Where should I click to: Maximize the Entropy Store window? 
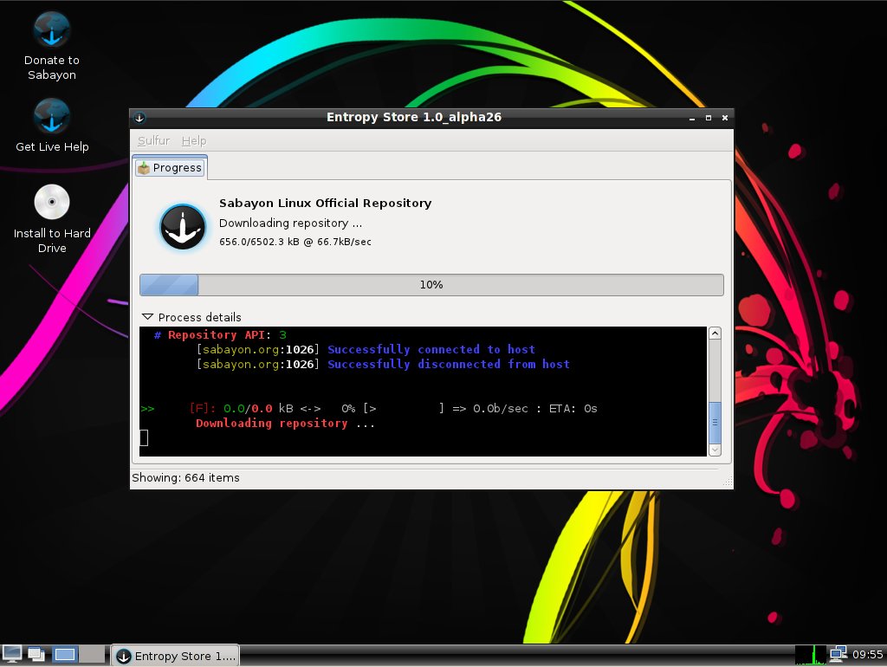[709, 118]
